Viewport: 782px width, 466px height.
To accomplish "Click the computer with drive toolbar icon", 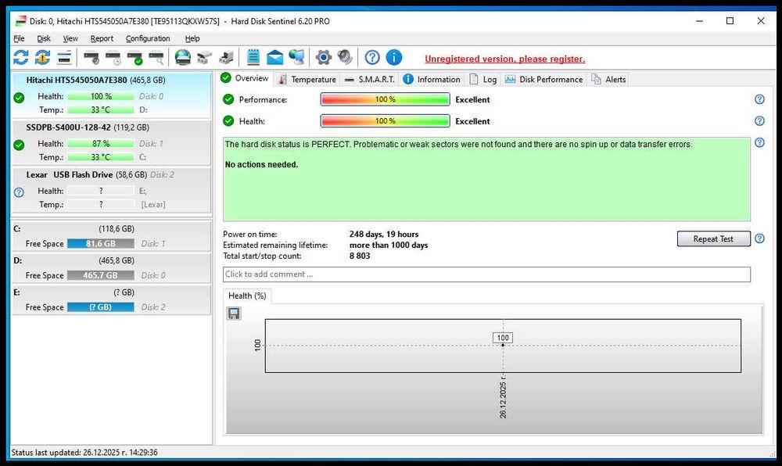I will click(x=227, y=58).
